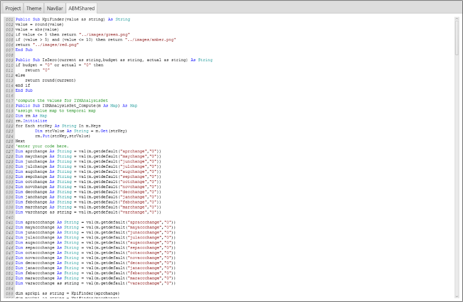Click the comment 'enter your code here.'
Viewport: 463px width, 302px height.
(x=42, y=146)
